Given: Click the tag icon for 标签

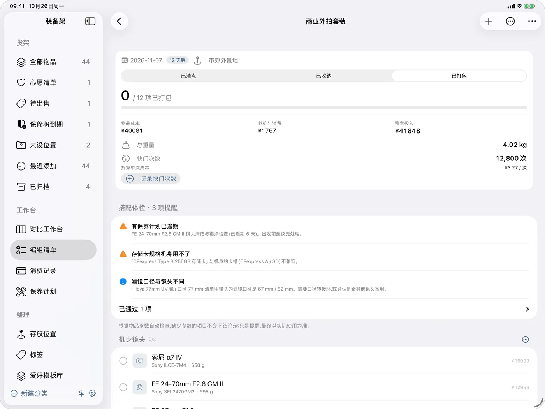Looking at the screenshot, I should tap(21, 355).
